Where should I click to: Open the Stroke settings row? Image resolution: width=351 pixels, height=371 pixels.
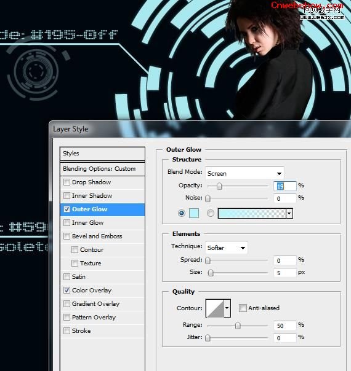[102, 331]
